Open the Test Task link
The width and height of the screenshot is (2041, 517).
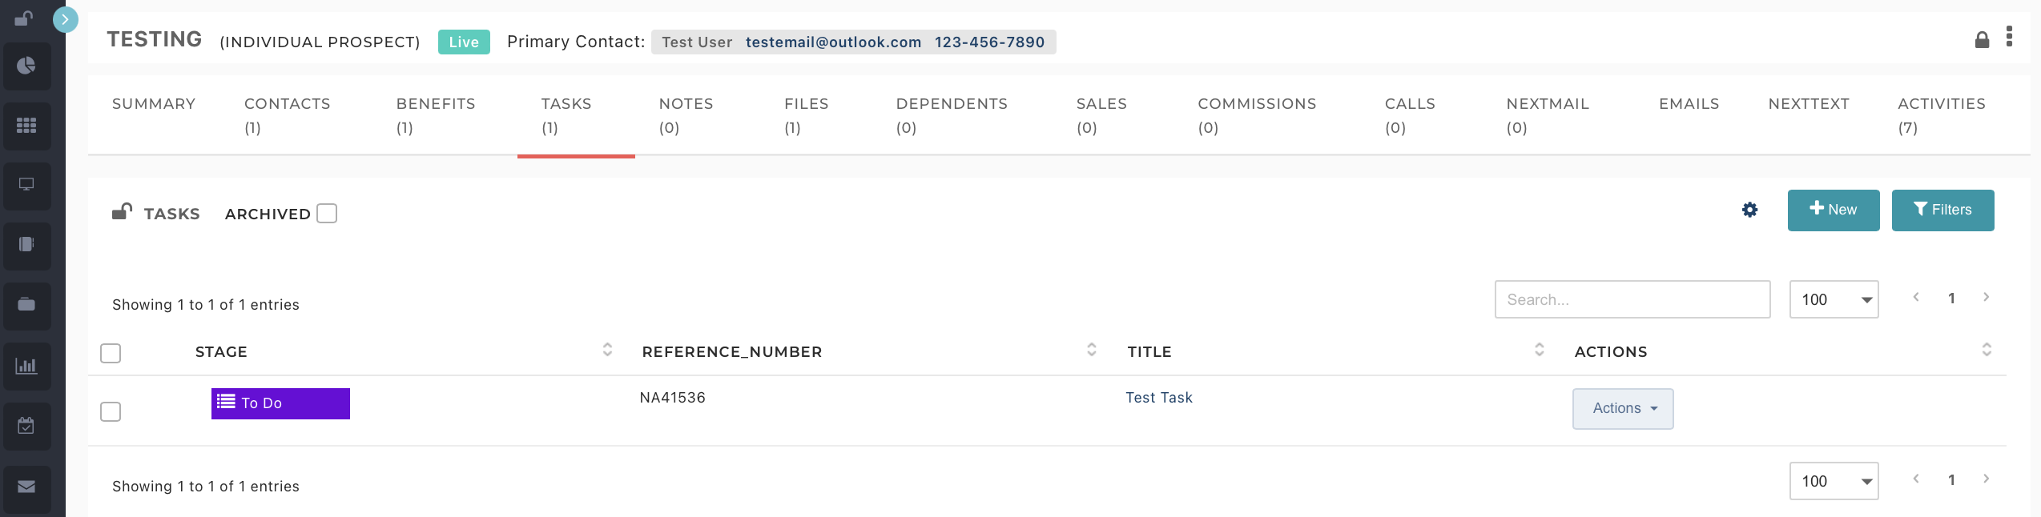coord(1159,398)
